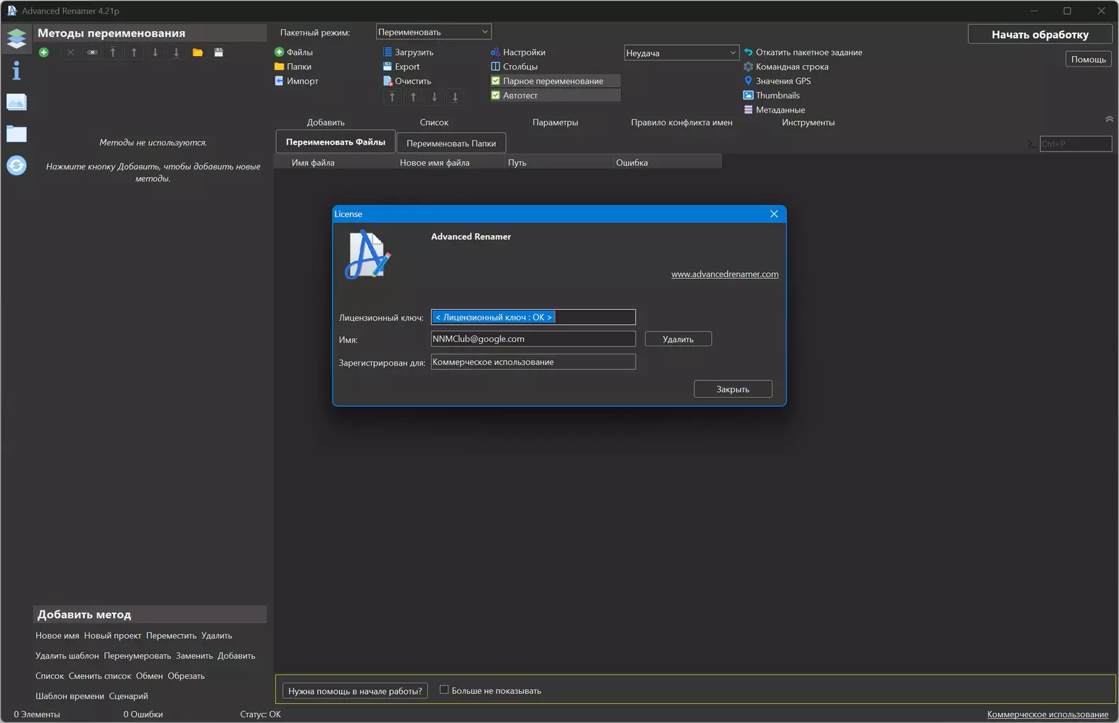The height and width of the screenshot is (723, 1119).
Task: Focus the Ctrl+P command box
Action: tap(1076, 144)
